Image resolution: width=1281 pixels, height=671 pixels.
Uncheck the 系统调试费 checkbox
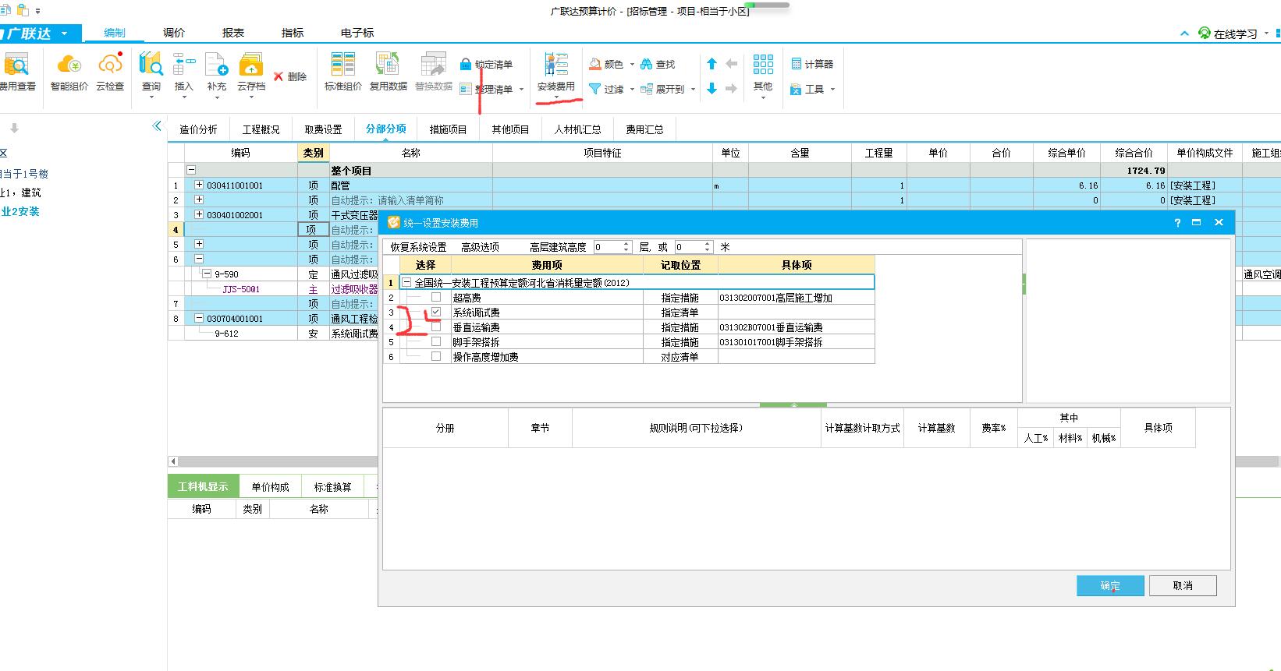436,312
